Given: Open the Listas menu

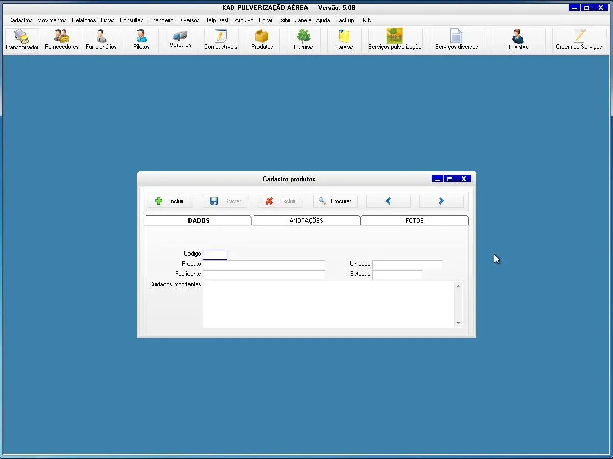Looking at the screenshot, I should coord(108,20).
